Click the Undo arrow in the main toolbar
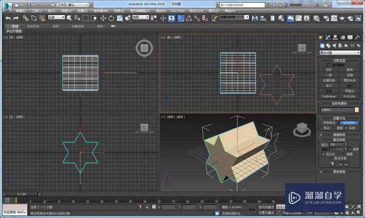Viewport: 365px width, 218px height. [8, 18]
